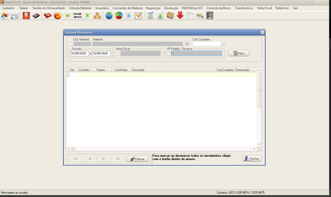Viewport: 331px width, 197px height.
Task: Click the big red down arrow icon
Action: coord(180,16)
